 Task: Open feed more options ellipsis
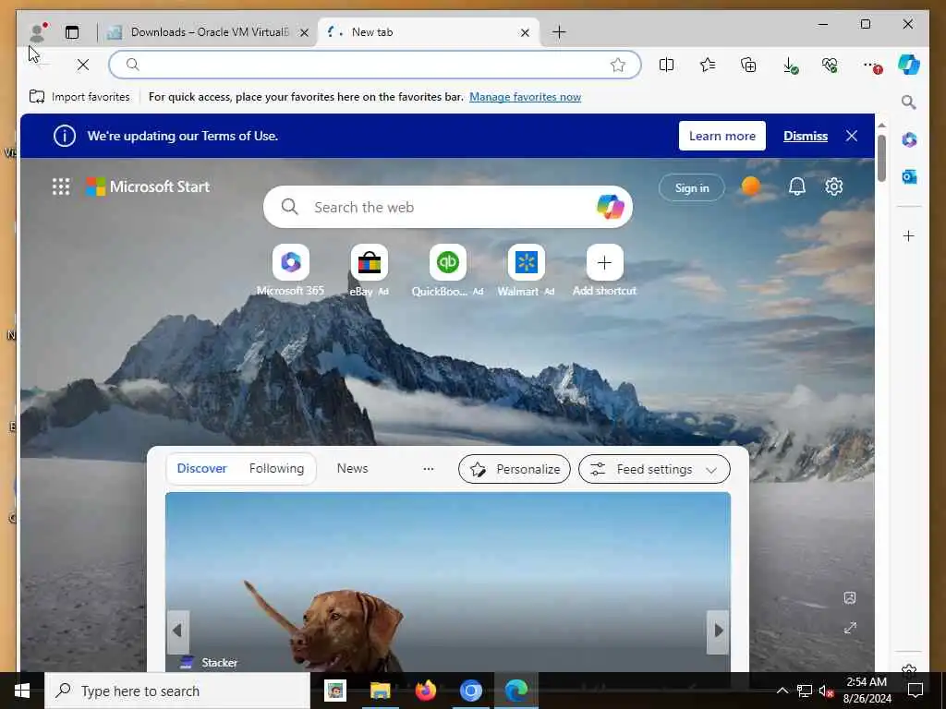[x=429, y=468]
